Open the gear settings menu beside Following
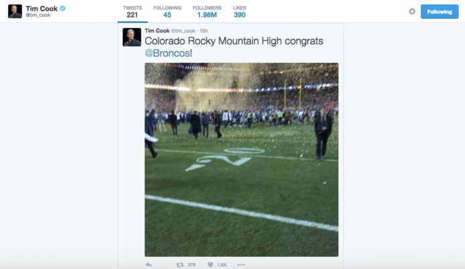The image size is (465, 269). point(411,11)
